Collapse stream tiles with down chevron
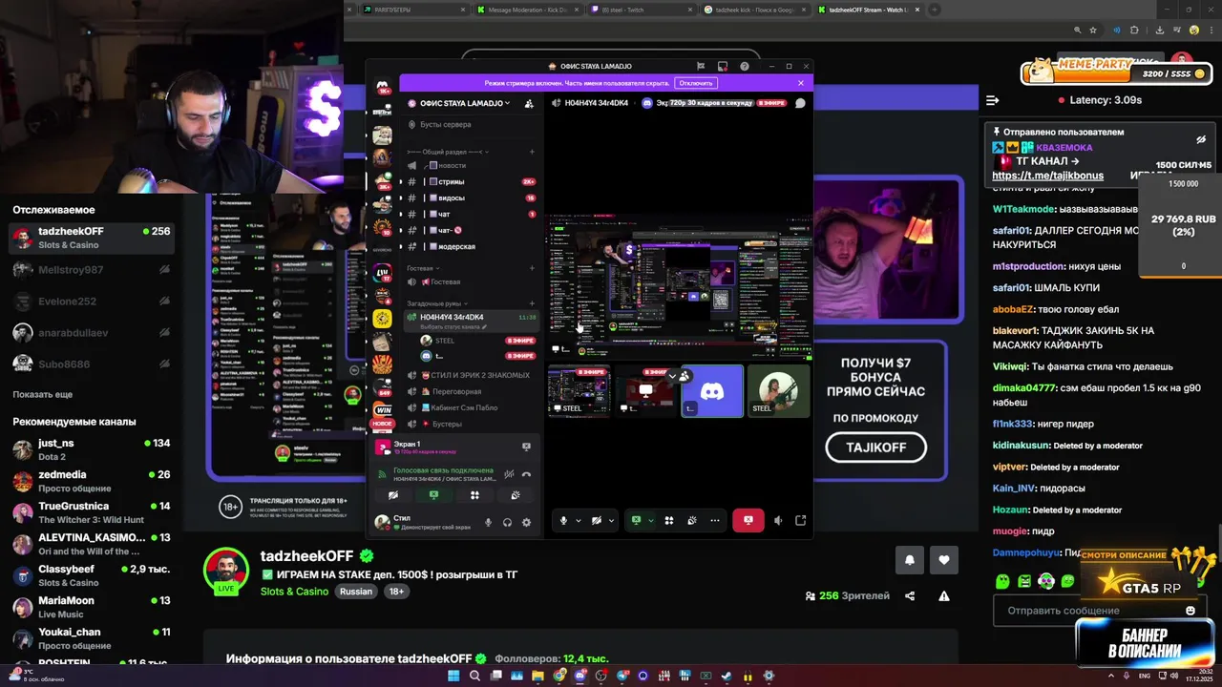The width and height of the screenshot is (1222, 687). [x=672, y=376]
